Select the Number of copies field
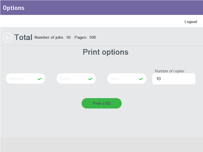The height and width of the screenshot is (152, 203). point(174,79)
